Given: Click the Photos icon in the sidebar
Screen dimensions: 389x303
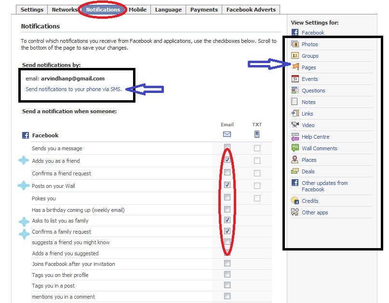Looking at the screenshot, I should pos(295,44).
